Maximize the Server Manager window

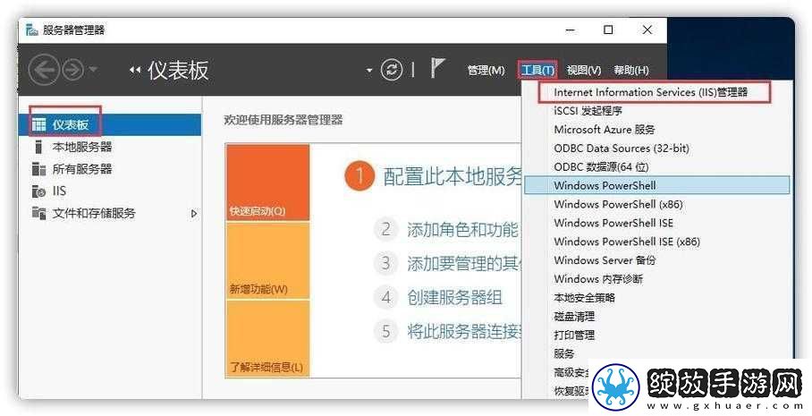[608, 30]
